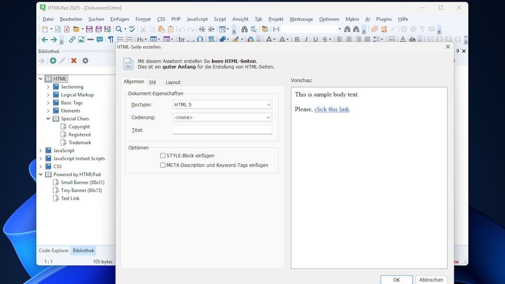Viewport: 505px width, 284px height.
Task: Insert an image with the picture icon
Action: coord(82,40)
